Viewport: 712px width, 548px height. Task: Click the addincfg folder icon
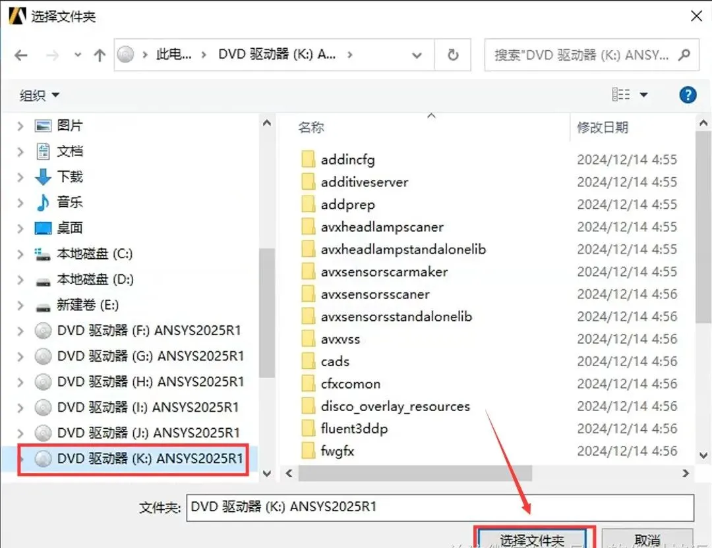(x=308, y=159)
